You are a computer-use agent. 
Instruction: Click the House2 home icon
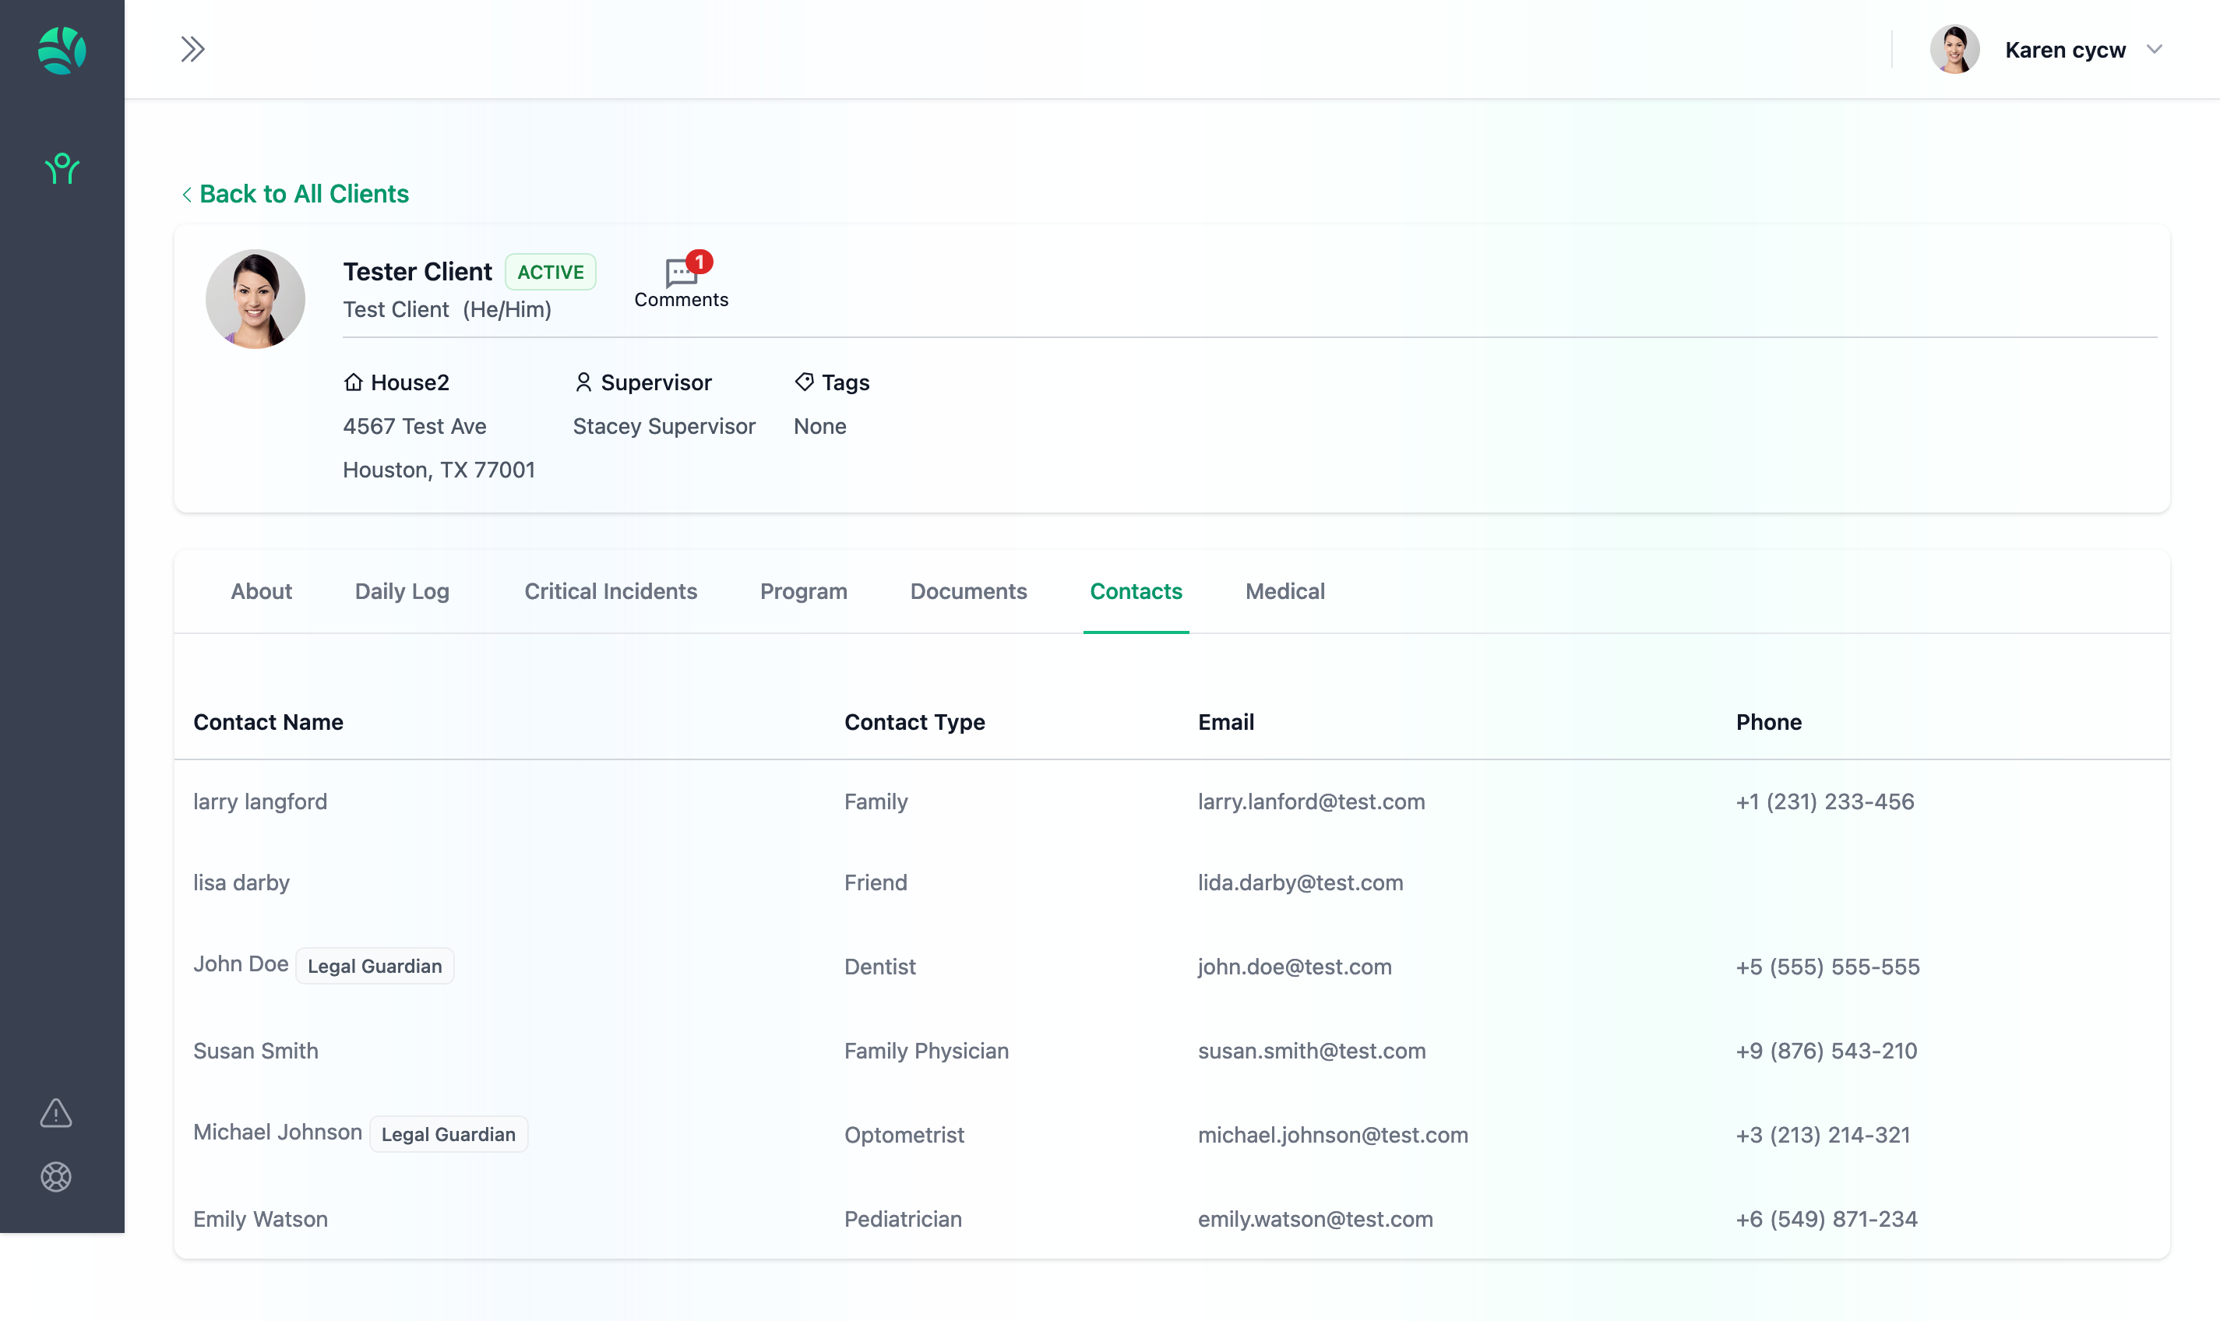click(354, 382)
